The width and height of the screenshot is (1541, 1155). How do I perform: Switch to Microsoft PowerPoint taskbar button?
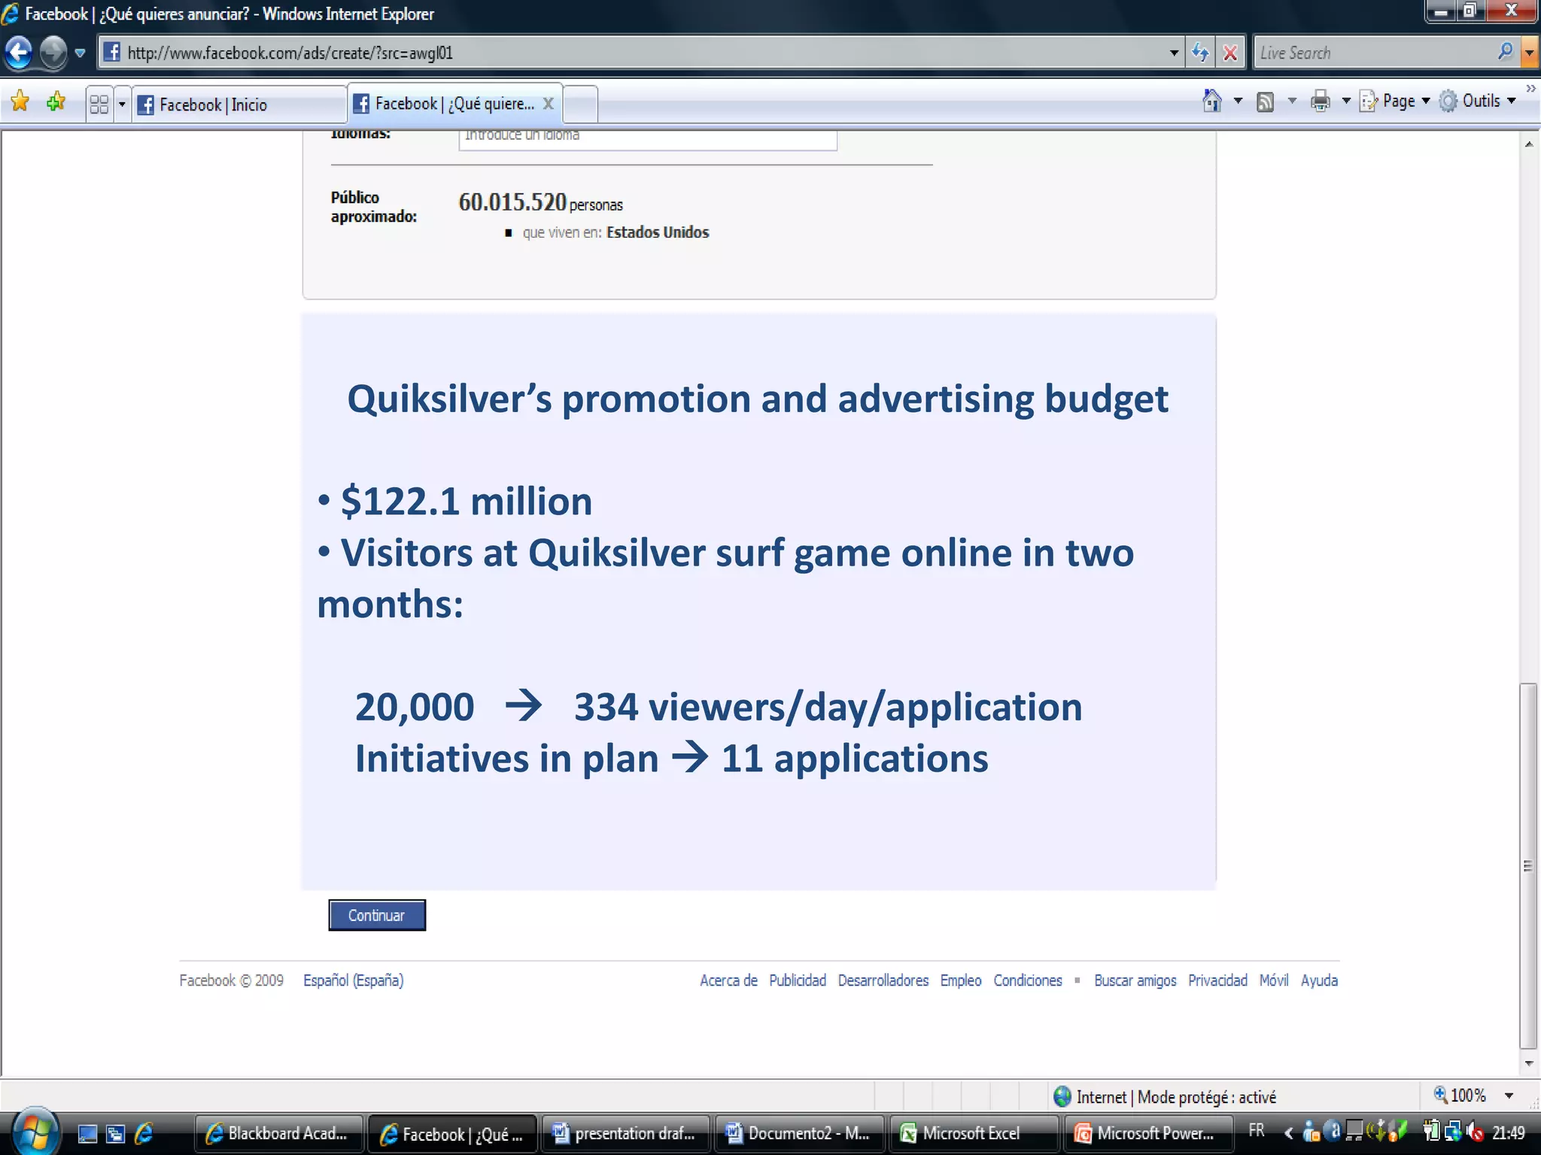tap(1148, 1133)
